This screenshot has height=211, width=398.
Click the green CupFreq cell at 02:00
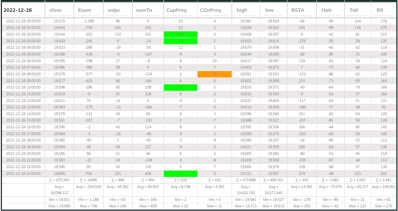pos(180,34)
